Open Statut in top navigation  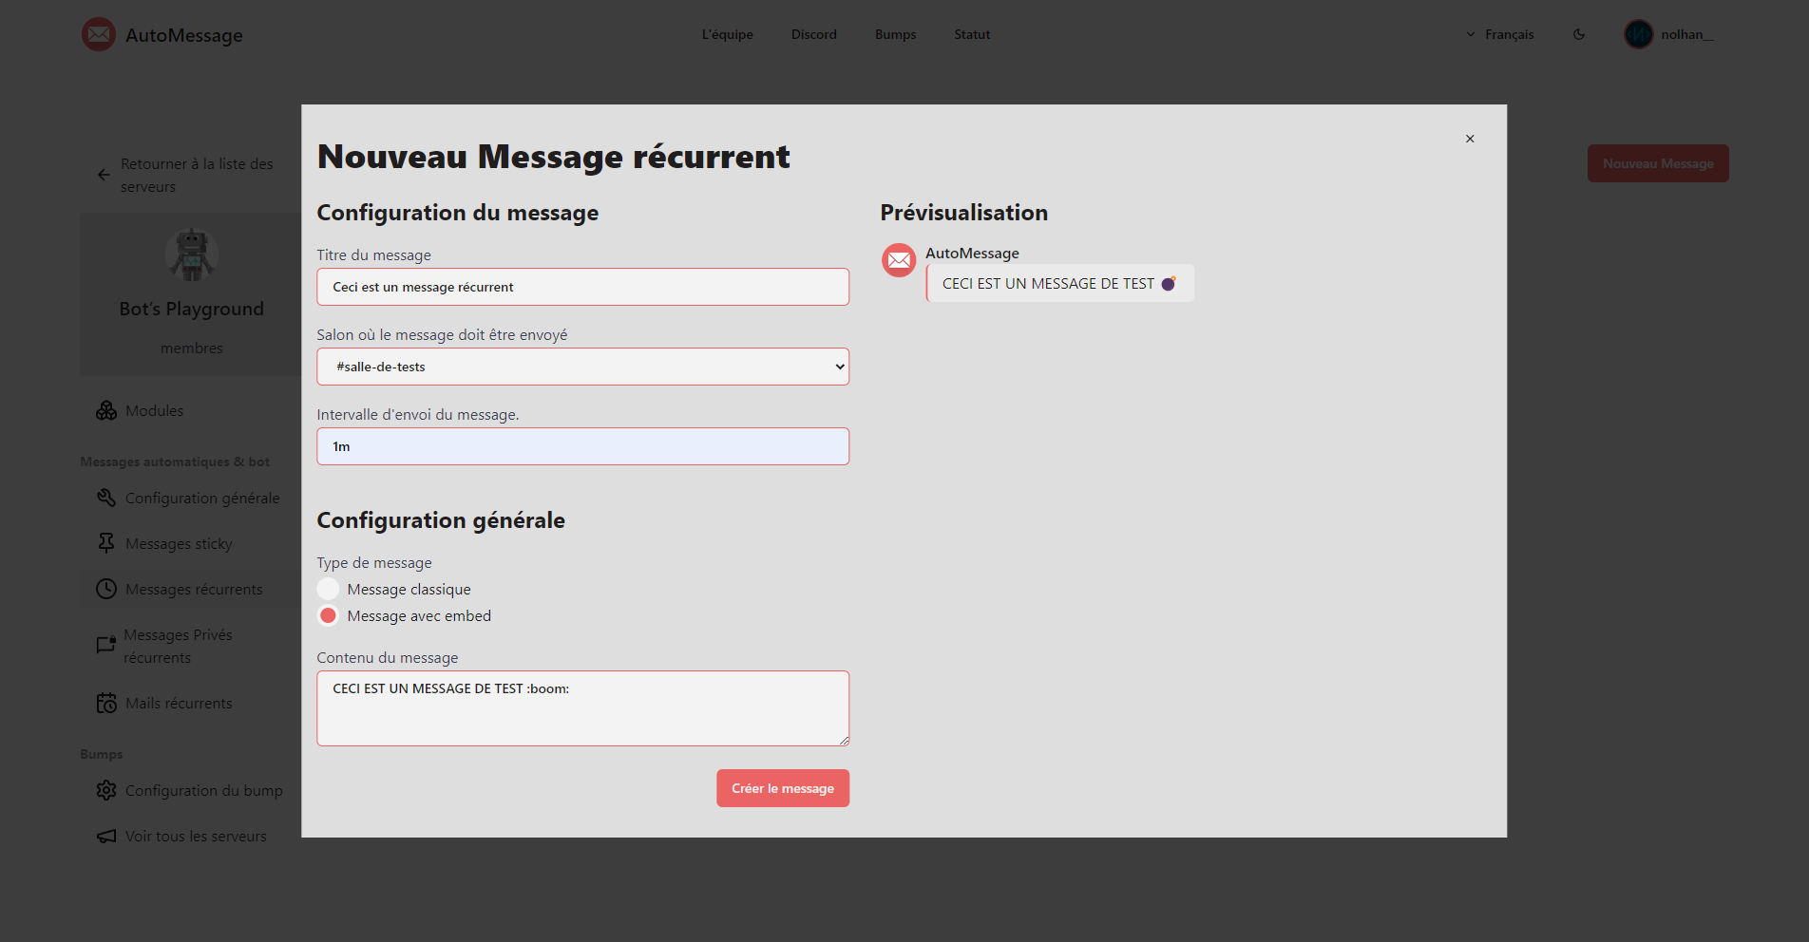(972, 34)
